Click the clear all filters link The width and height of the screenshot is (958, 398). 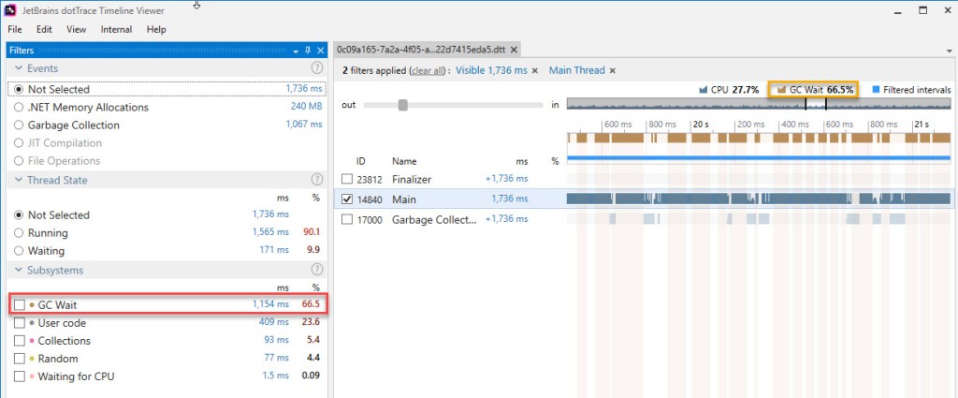click(x=428, y=70)
